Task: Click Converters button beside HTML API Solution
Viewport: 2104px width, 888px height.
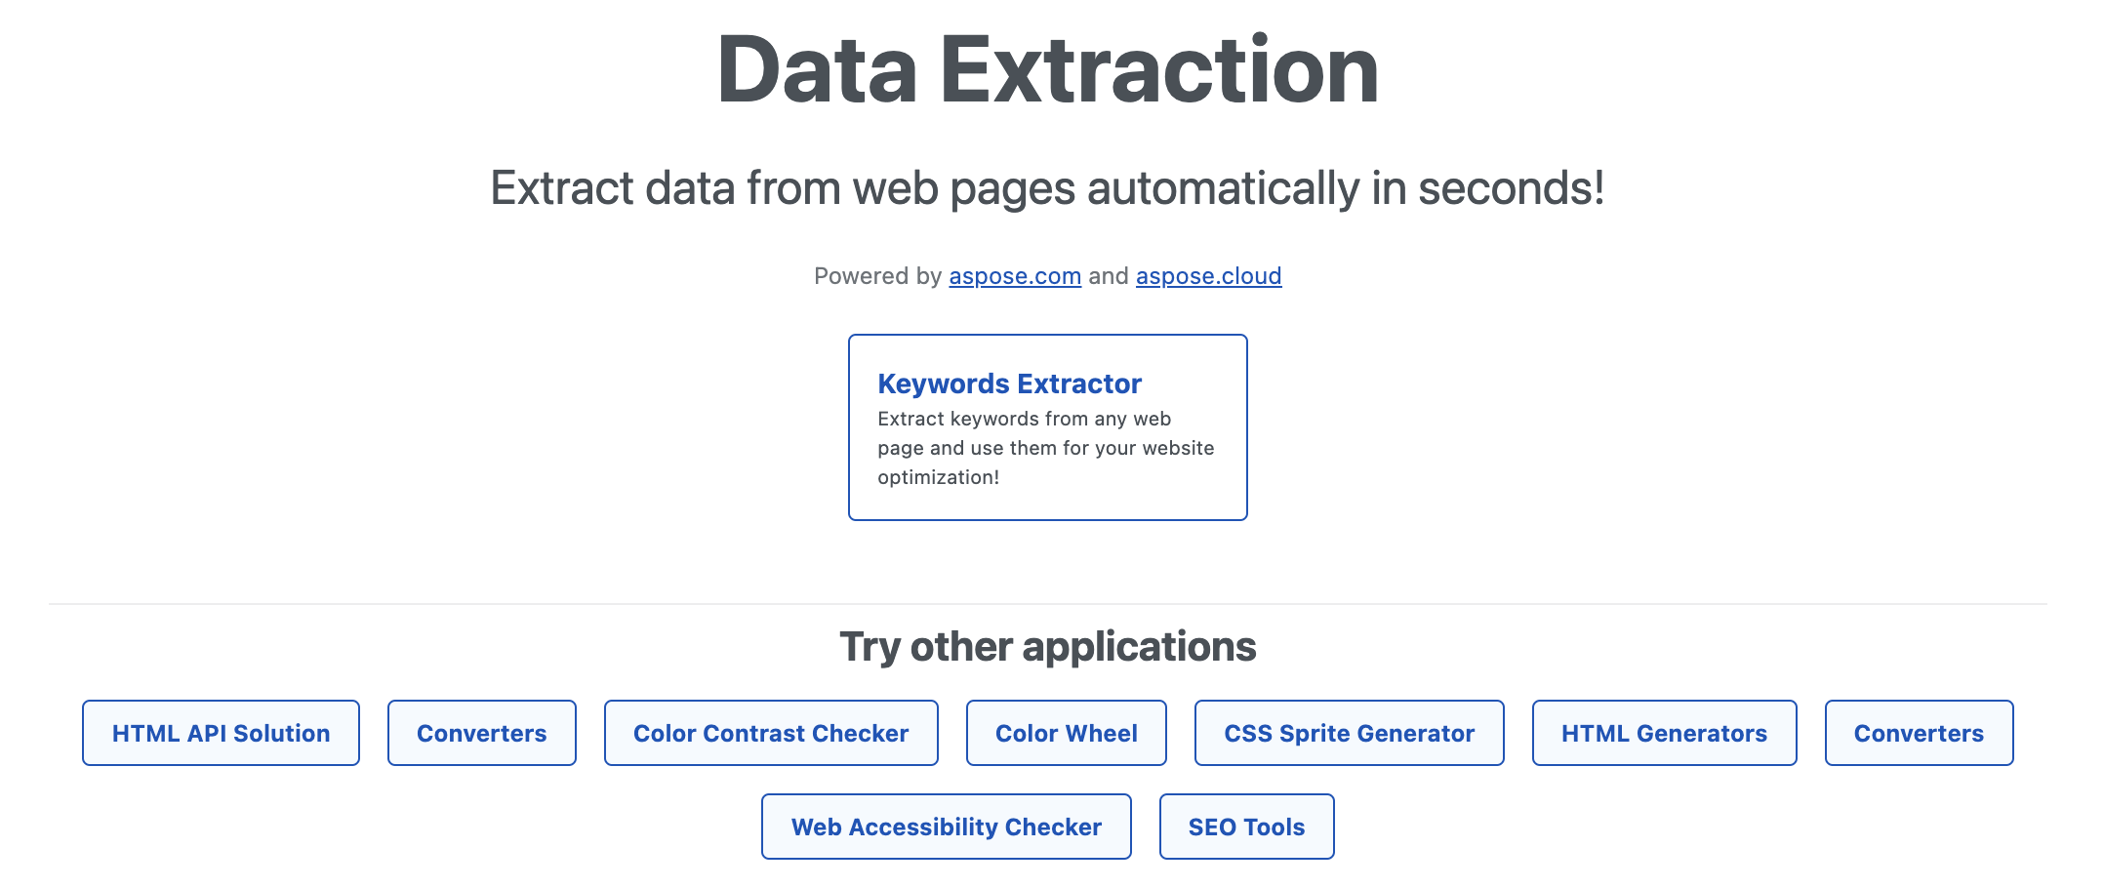Action: (x=481, y=733)
